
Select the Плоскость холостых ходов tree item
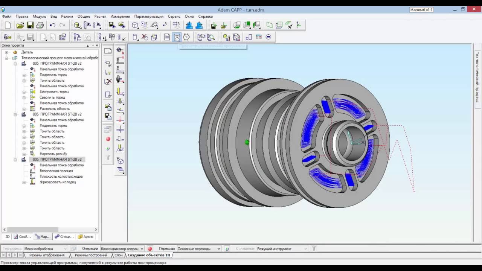[x=61, y=177]
